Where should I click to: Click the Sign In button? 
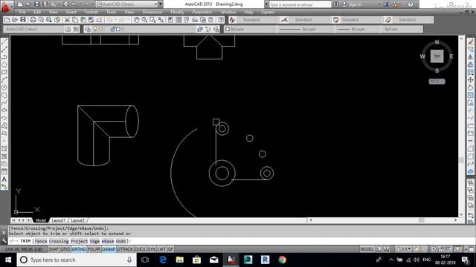352,4
